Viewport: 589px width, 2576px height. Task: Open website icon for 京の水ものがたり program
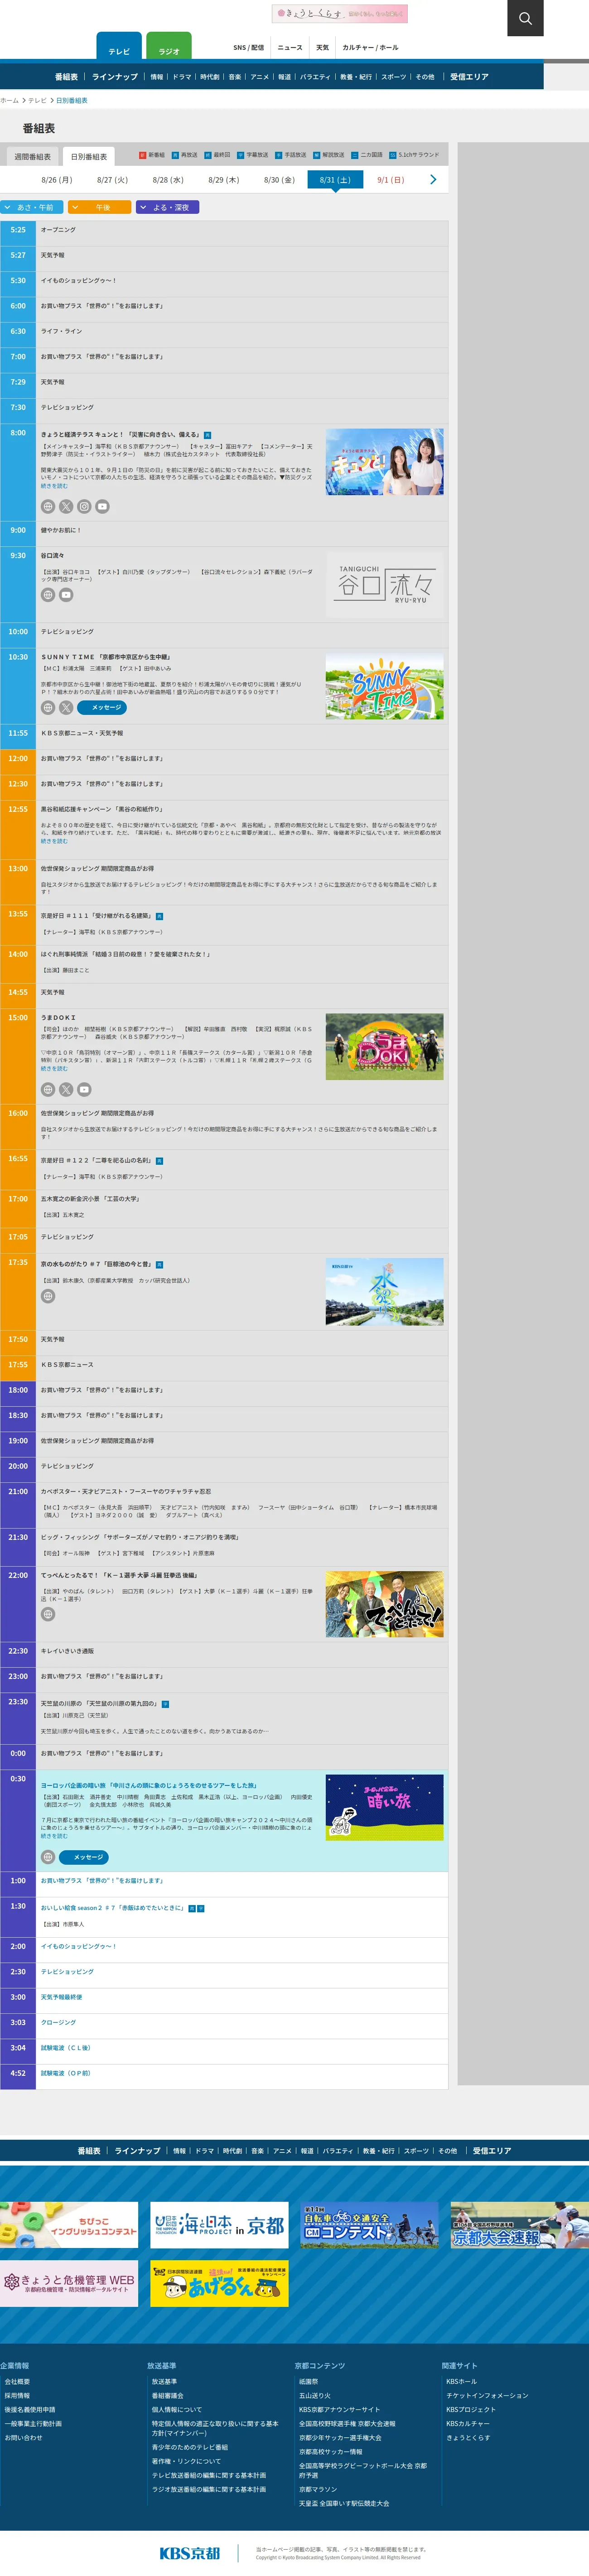coord(48,1296)
